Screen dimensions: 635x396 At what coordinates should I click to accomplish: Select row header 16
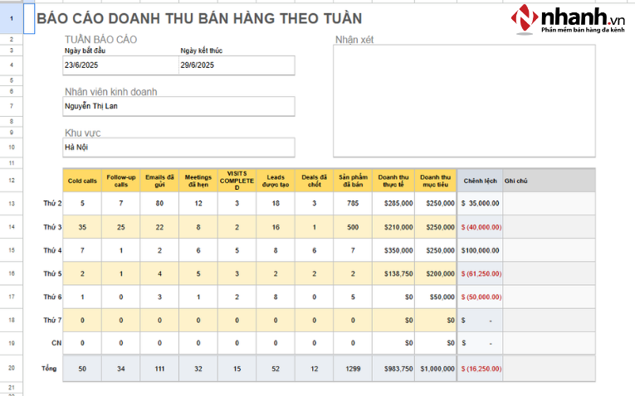[x=12, y=273]
